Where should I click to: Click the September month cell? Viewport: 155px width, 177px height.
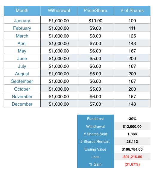point(22,81)
